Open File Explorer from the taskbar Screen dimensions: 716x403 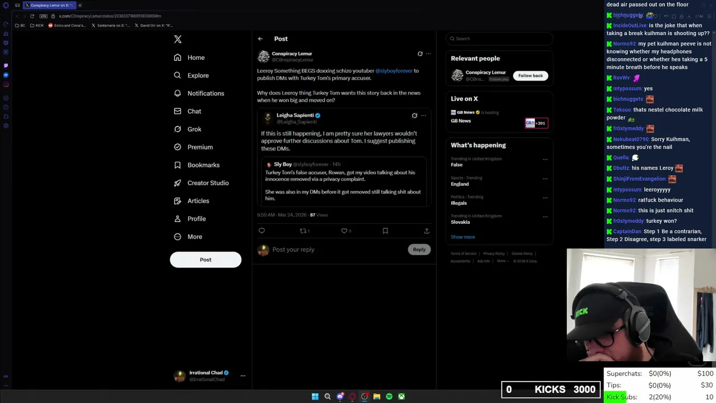pyautogui.click(x=377, y=397)
